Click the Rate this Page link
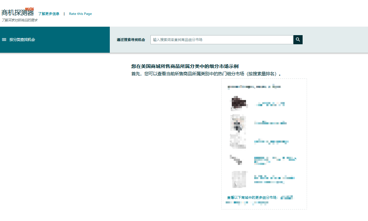Image resolution: width=368 pixels, height=221 pixels. (x=80, y=14)
